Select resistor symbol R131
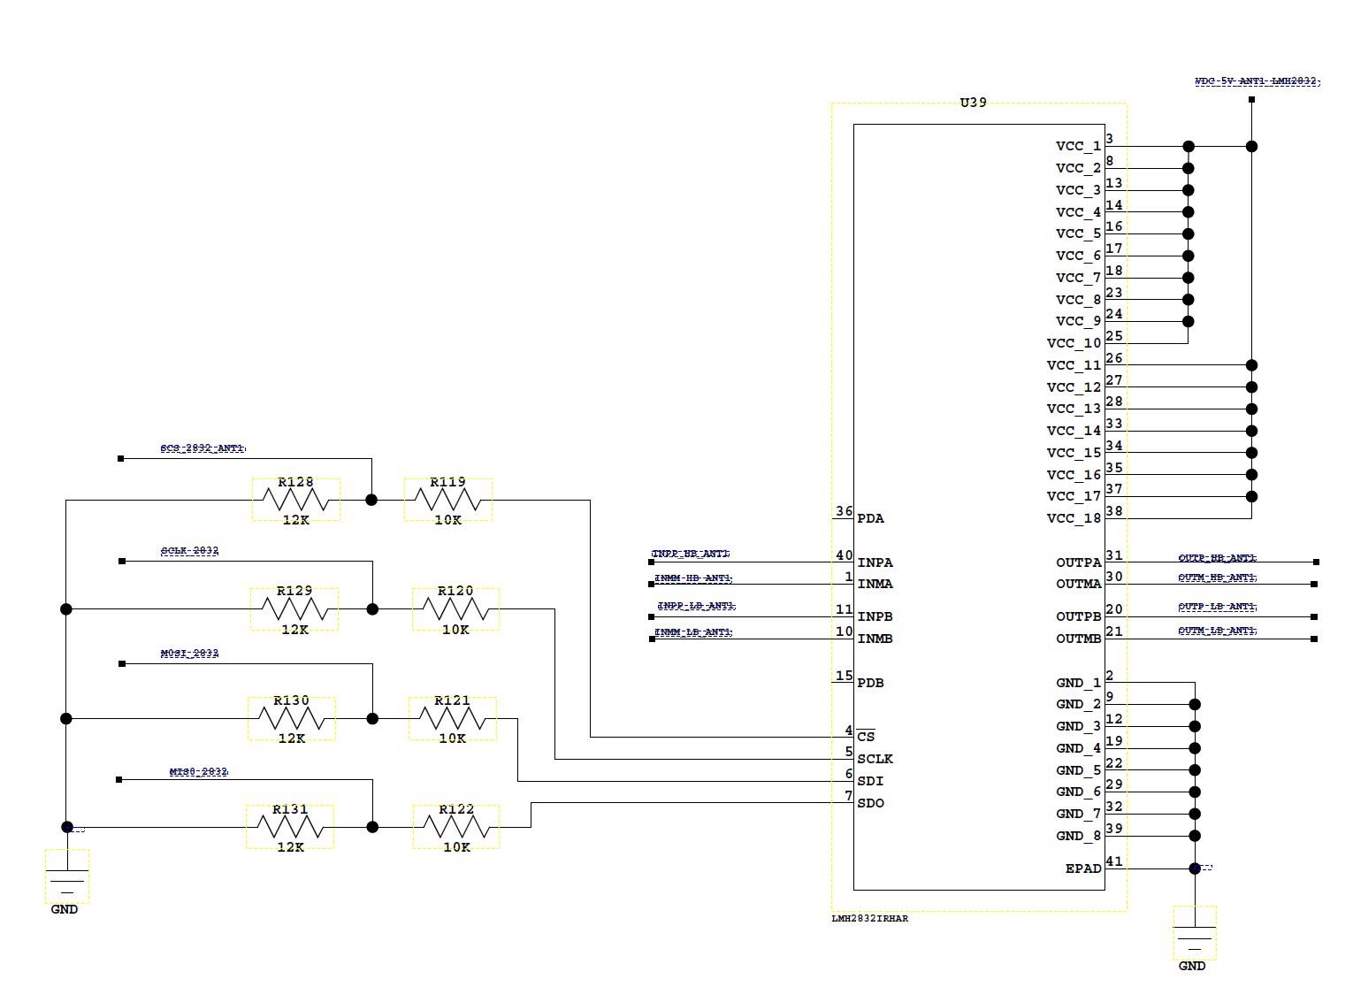This screenshot has height=987, width=1353. (x=290, y=827)
